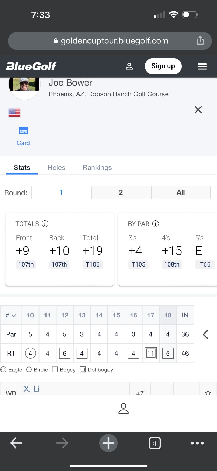Expand the hole number # dropdown
Image resolution: width=217 pixels, height=471 pixels.
(x=11, y=315)
